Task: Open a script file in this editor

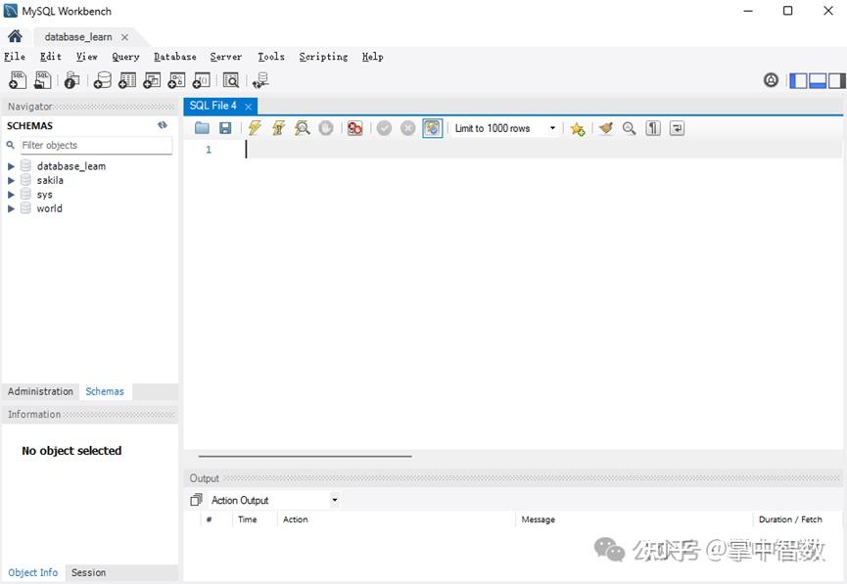Action: point(202,128)
